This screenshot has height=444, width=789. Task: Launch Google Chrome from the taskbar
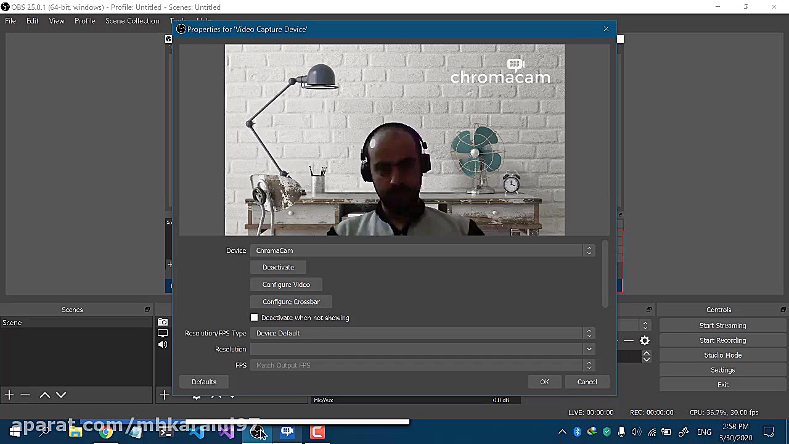(x=106, y=432)
